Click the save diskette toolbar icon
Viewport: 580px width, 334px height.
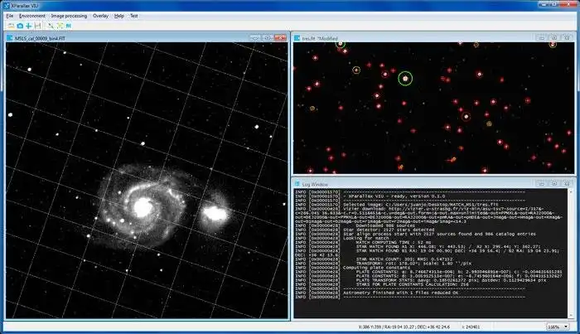pos(38,26)
